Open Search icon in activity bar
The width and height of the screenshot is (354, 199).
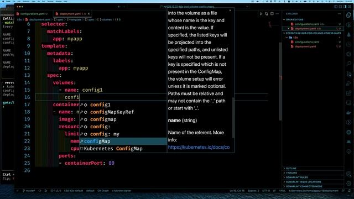click(349, 64)
